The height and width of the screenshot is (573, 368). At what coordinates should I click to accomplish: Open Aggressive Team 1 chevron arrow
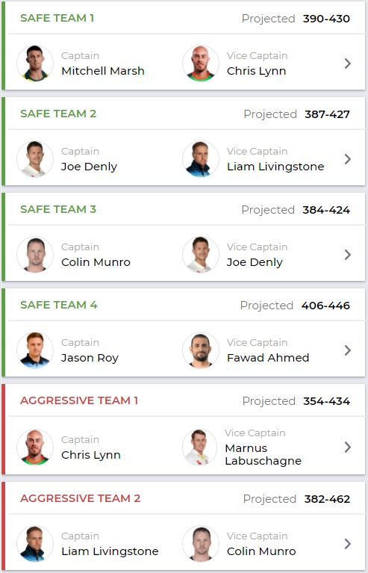click(x=348, y=447)
